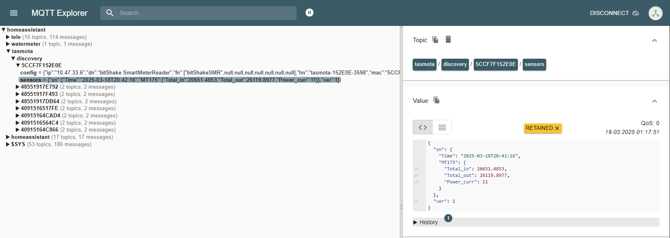This screenshot has width=670, height=238.
Task: Click the search magnifier icon
Action: (110, 13)
